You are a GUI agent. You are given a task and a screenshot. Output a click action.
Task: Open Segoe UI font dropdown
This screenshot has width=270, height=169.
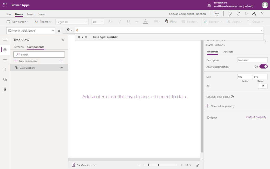coord(72,22)
